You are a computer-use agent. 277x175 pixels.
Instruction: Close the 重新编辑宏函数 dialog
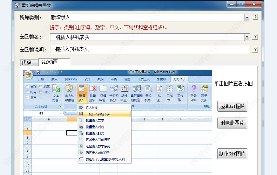coord(254,4)
